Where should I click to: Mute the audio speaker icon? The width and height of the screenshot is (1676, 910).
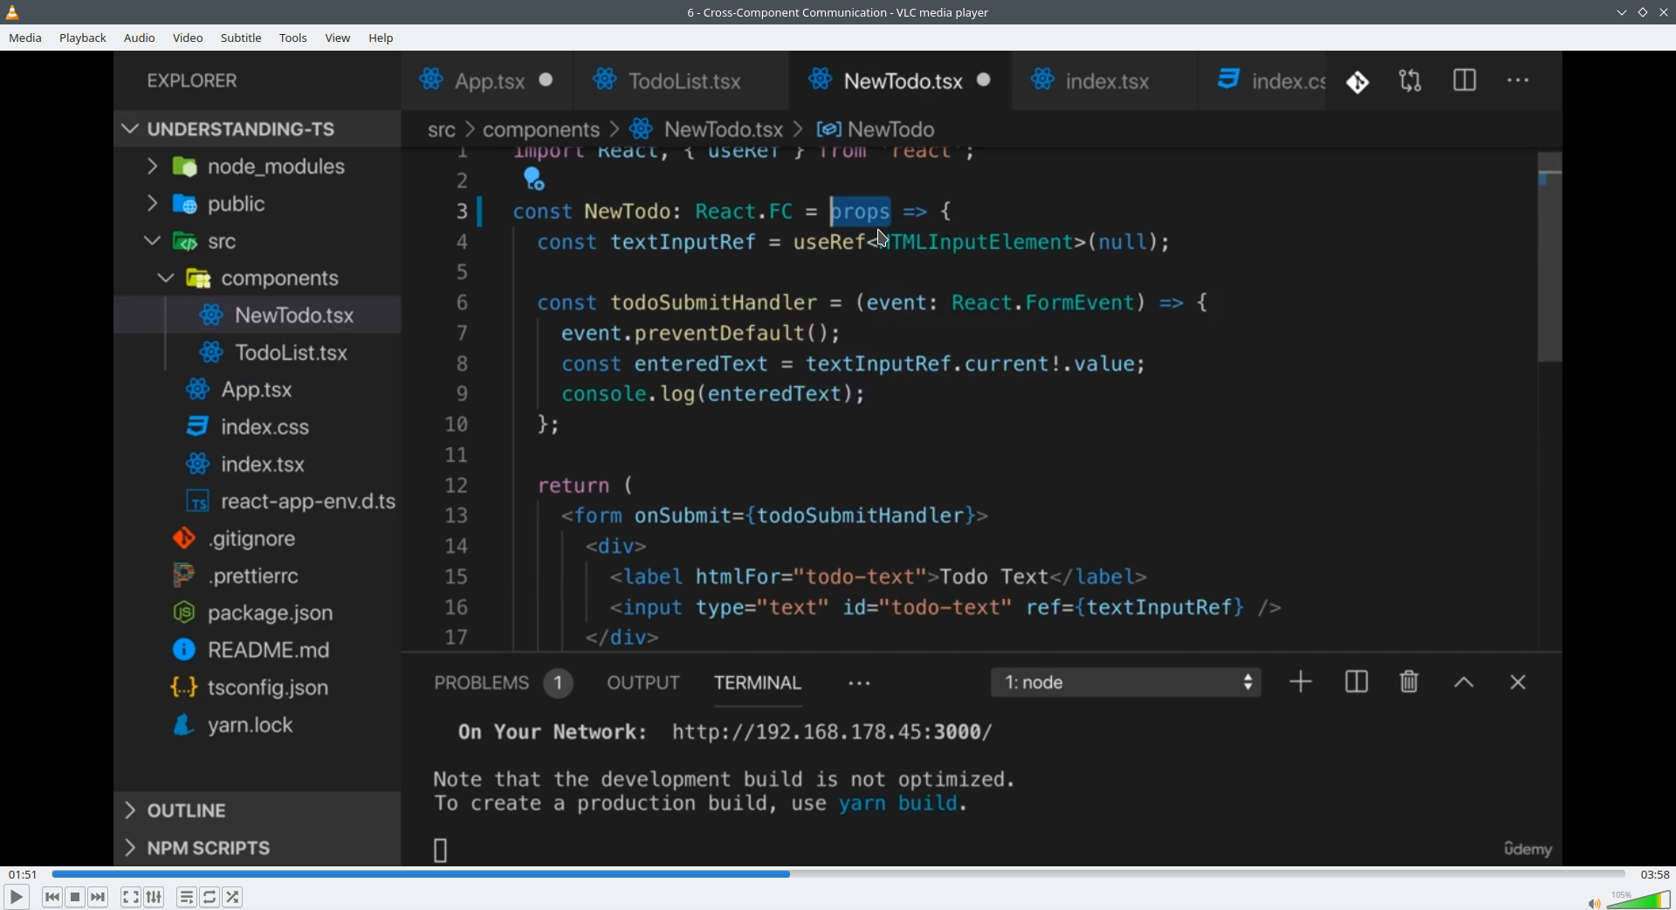1594,903
